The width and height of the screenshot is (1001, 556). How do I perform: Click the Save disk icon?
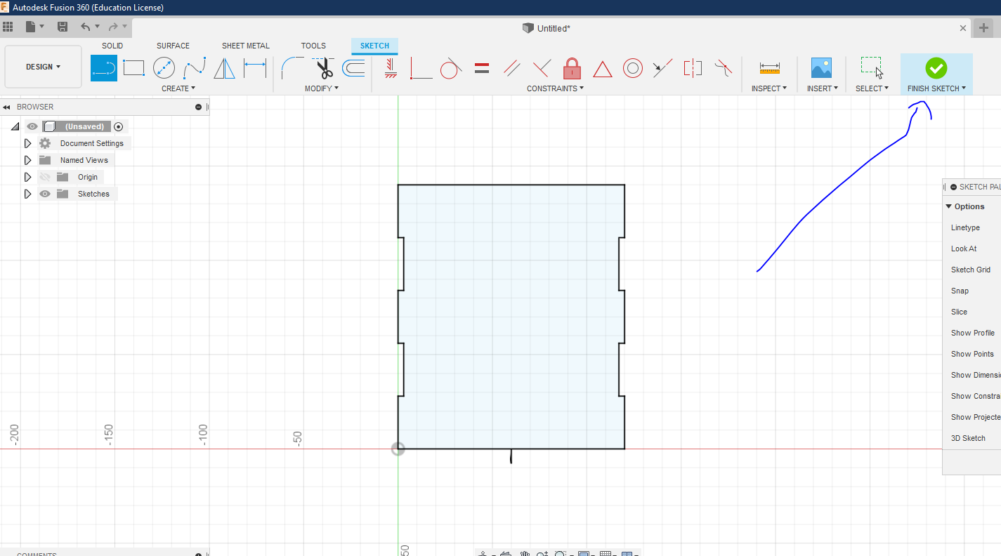coord(63,27)
